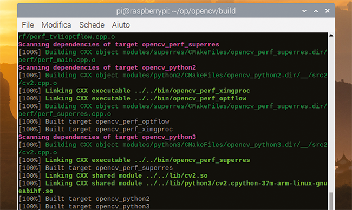Open the Schede menu

[x=92, y=25]
